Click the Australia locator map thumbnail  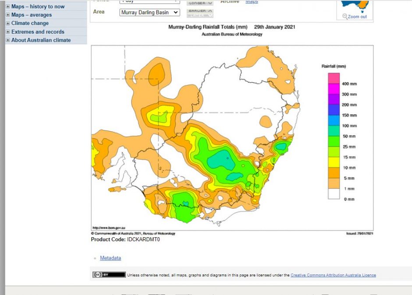click(x=355, y=6)
